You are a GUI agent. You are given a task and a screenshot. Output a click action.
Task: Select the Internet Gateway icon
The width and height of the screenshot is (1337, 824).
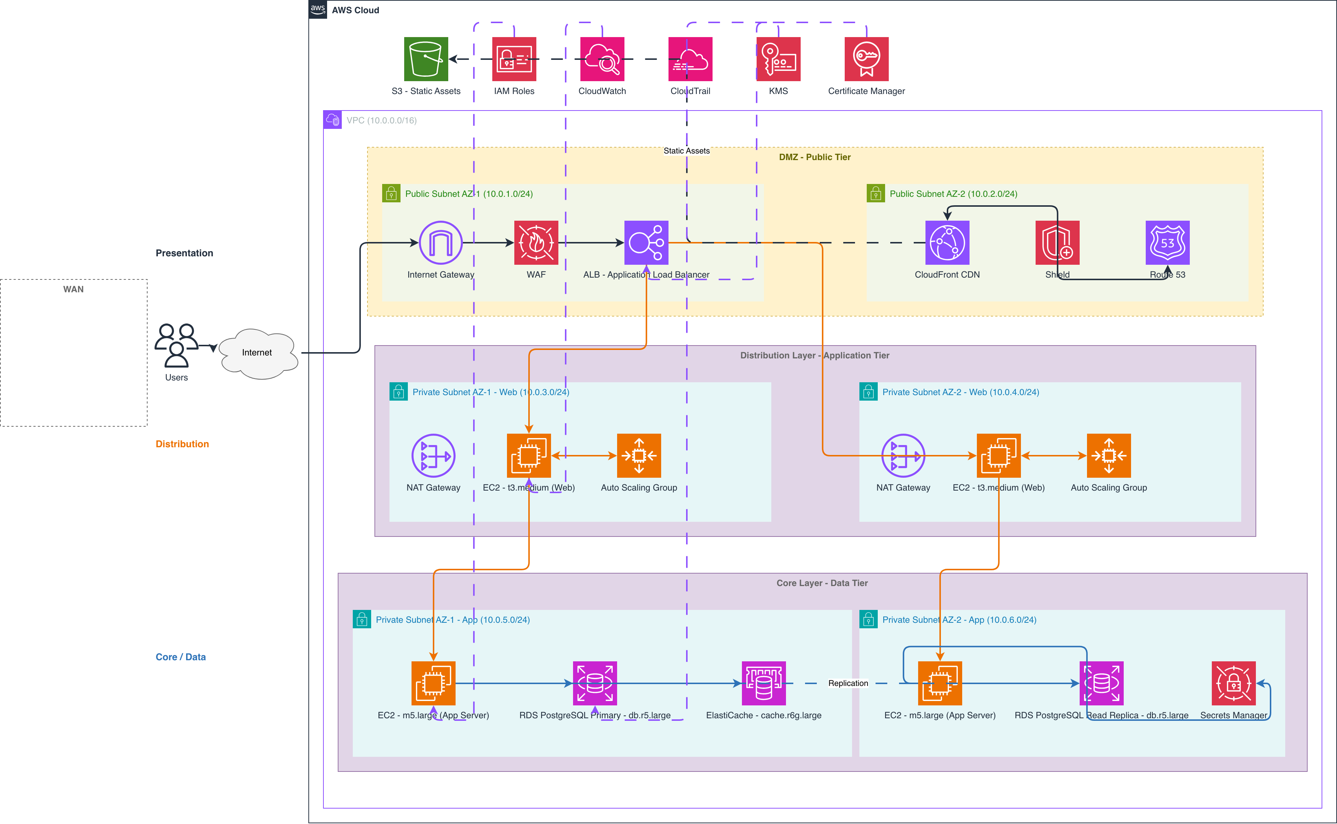pos(441,242)
